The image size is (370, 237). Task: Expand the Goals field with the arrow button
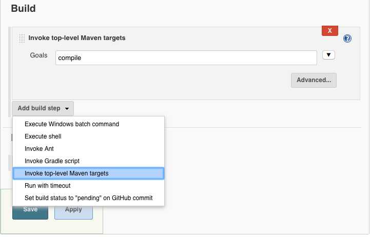tap(328, 55)
